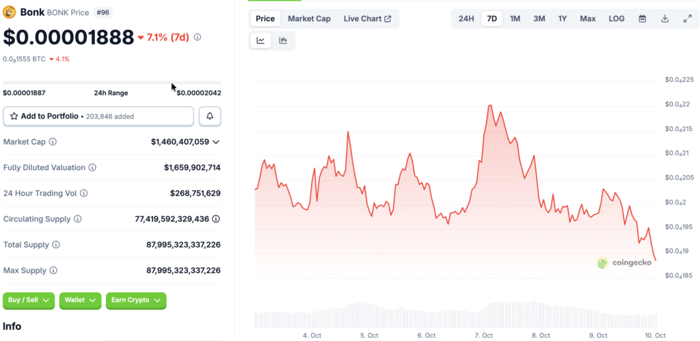The width and height of the screenshot is (700, 341).
Task: Open the Buy / Sell dropdown
Action: tap(29, 300)
